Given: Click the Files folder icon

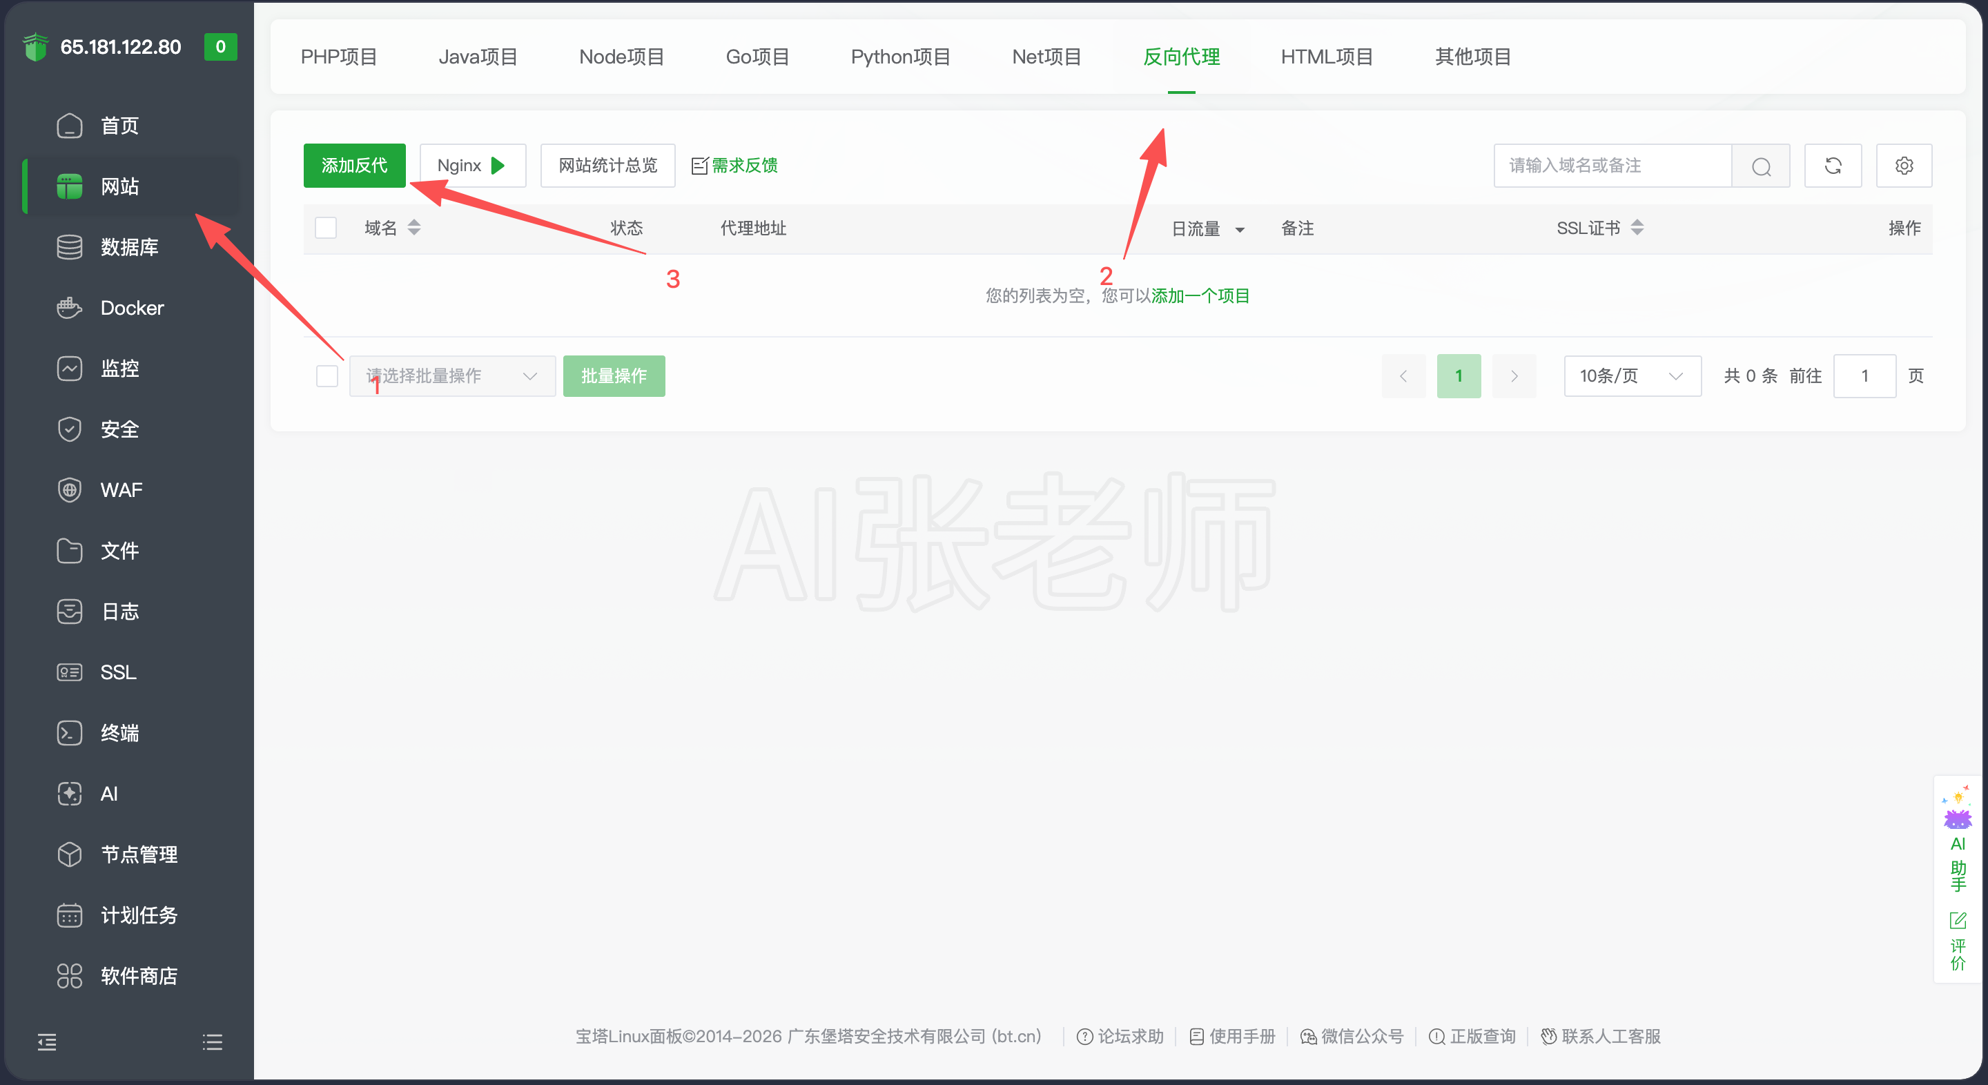Looking at the screenshot, I should tap(70, 551).
